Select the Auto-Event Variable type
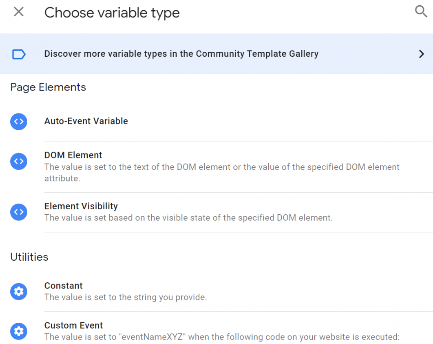 86,121
